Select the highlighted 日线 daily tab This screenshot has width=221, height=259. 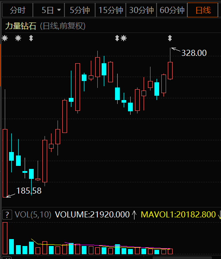click(x=203, y=10)
